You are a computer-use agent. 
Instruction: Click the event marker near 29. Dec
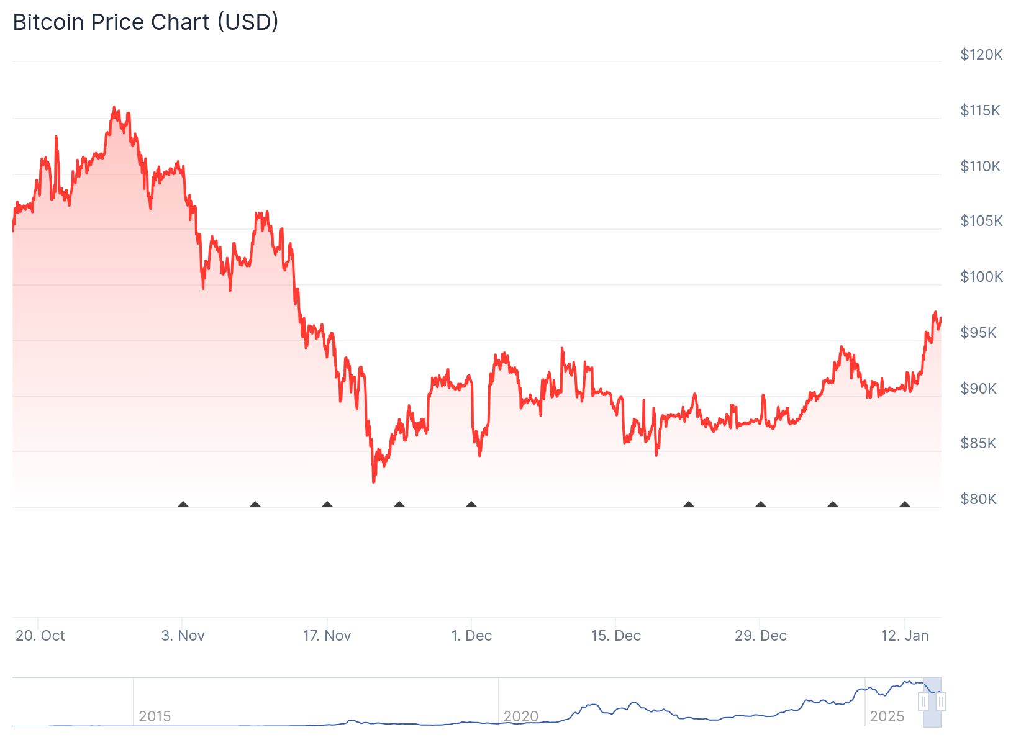point(760,505)
